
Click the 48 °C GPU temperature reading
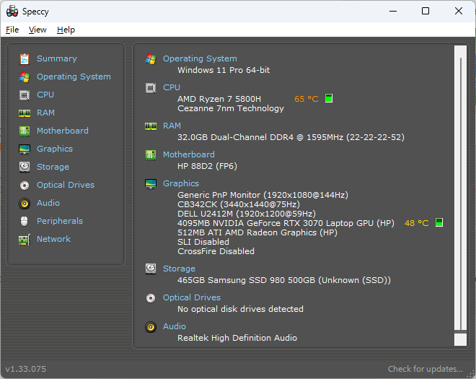point(417,223)
